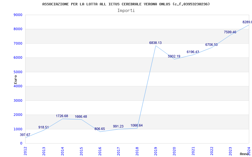Click data label 1726.68
This screenshot has width=252, height=157.
[x=62, y=116]
